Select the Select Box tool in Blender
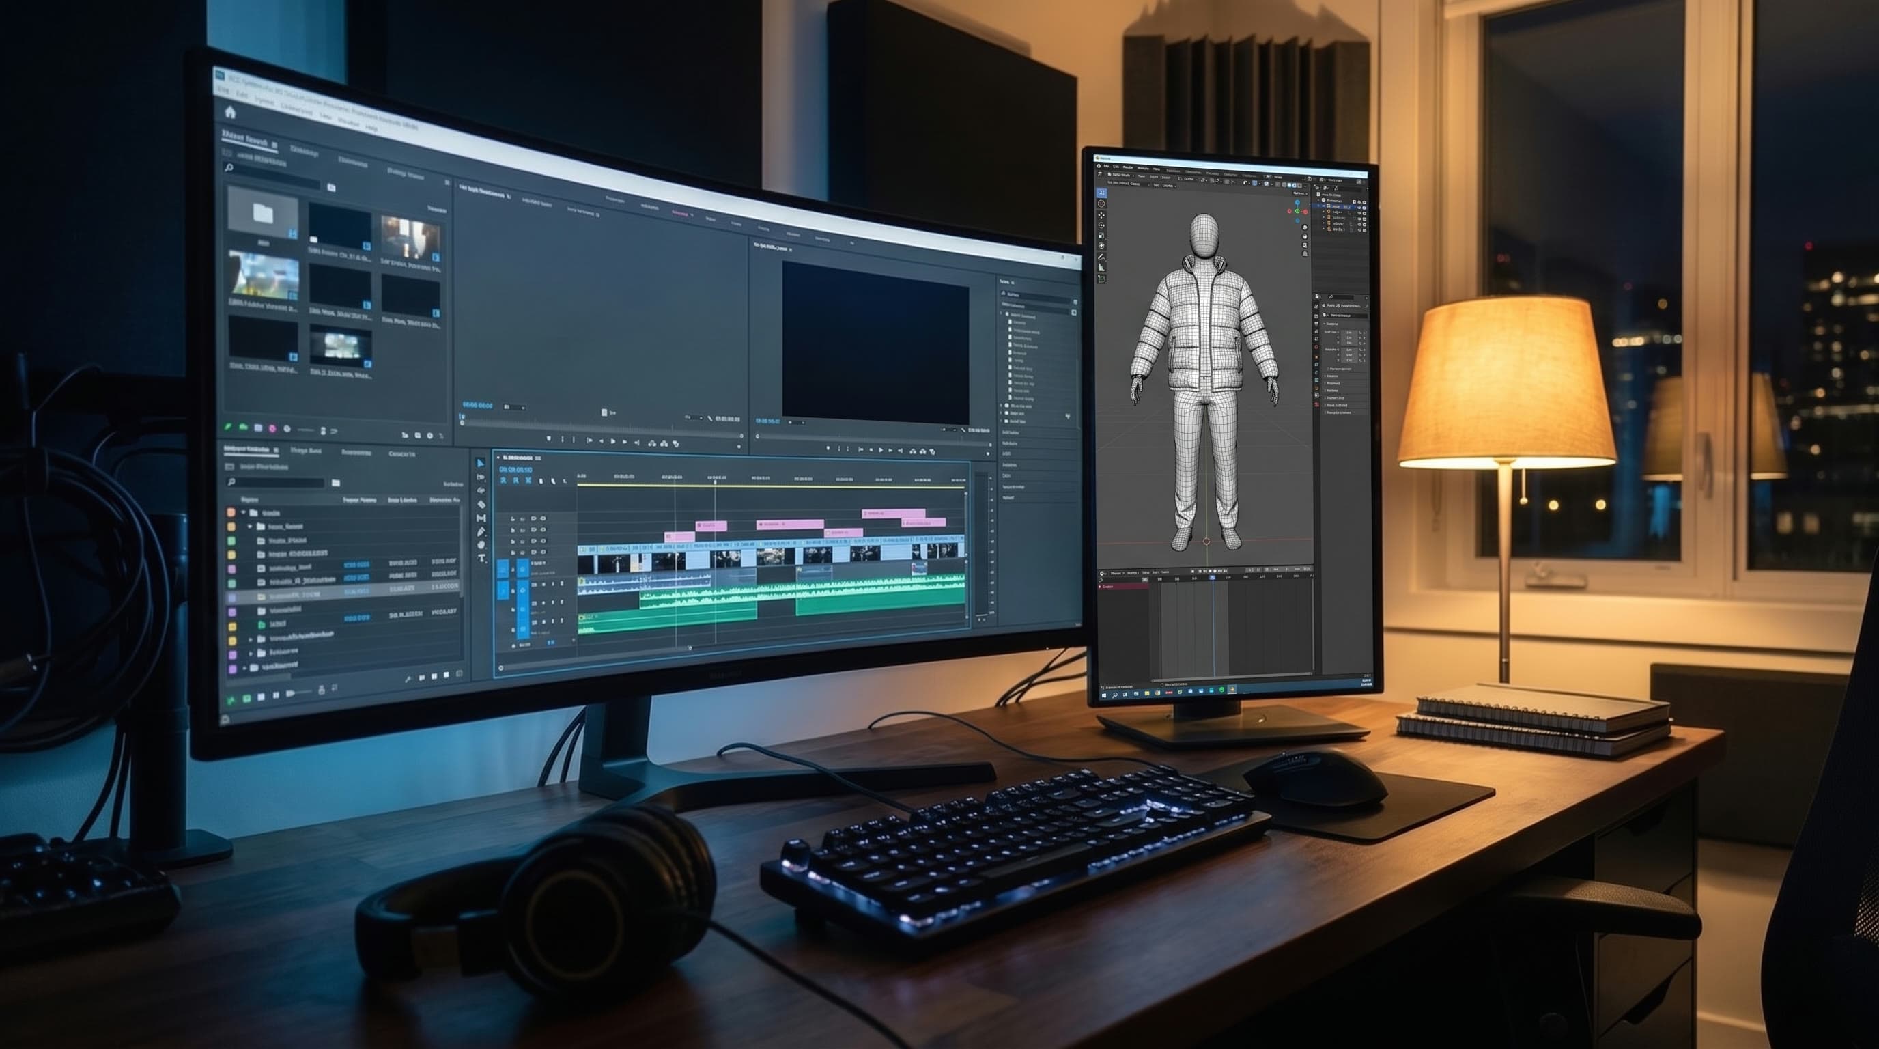This screenshot has width=1879, height=1049. pyautogui.click(x=1102, y=193)
